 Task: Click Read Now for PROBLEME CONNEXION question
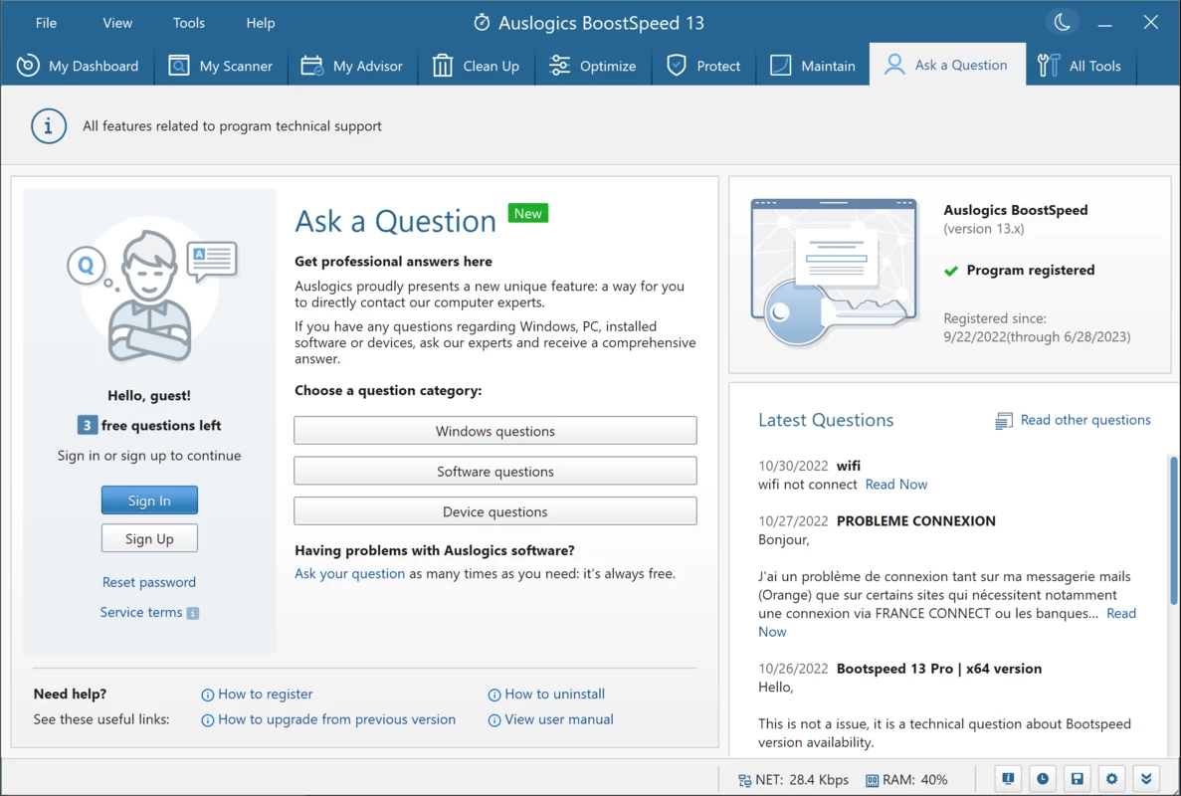pyautogui.click(x=1120, y=613)
